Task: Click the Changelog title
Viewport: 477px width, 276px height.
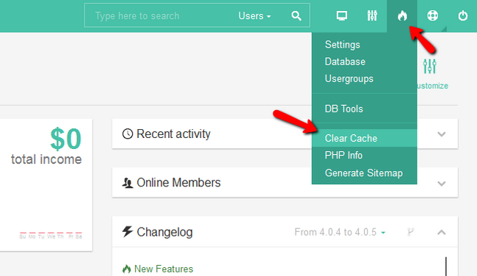Action: [164, 232]
